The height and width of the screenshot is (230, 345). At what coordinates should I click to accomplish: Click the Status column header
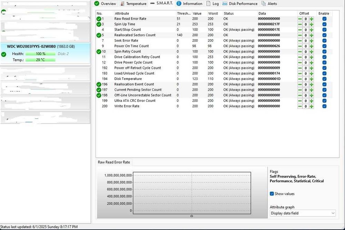[x=240, y=13]
